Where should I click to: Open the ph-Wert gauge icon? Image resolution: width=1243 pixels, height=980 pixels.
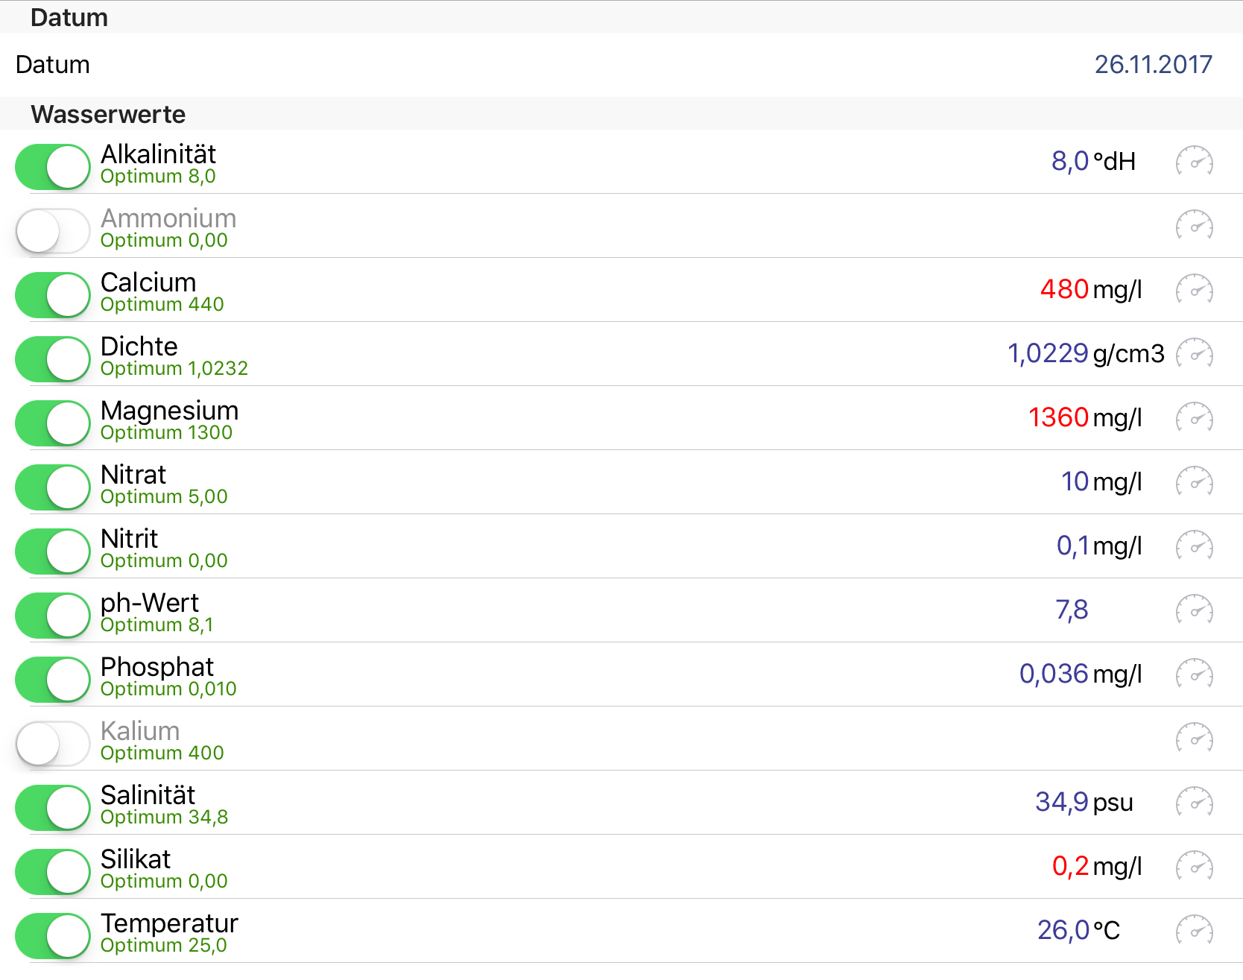tap(1194, 610)
